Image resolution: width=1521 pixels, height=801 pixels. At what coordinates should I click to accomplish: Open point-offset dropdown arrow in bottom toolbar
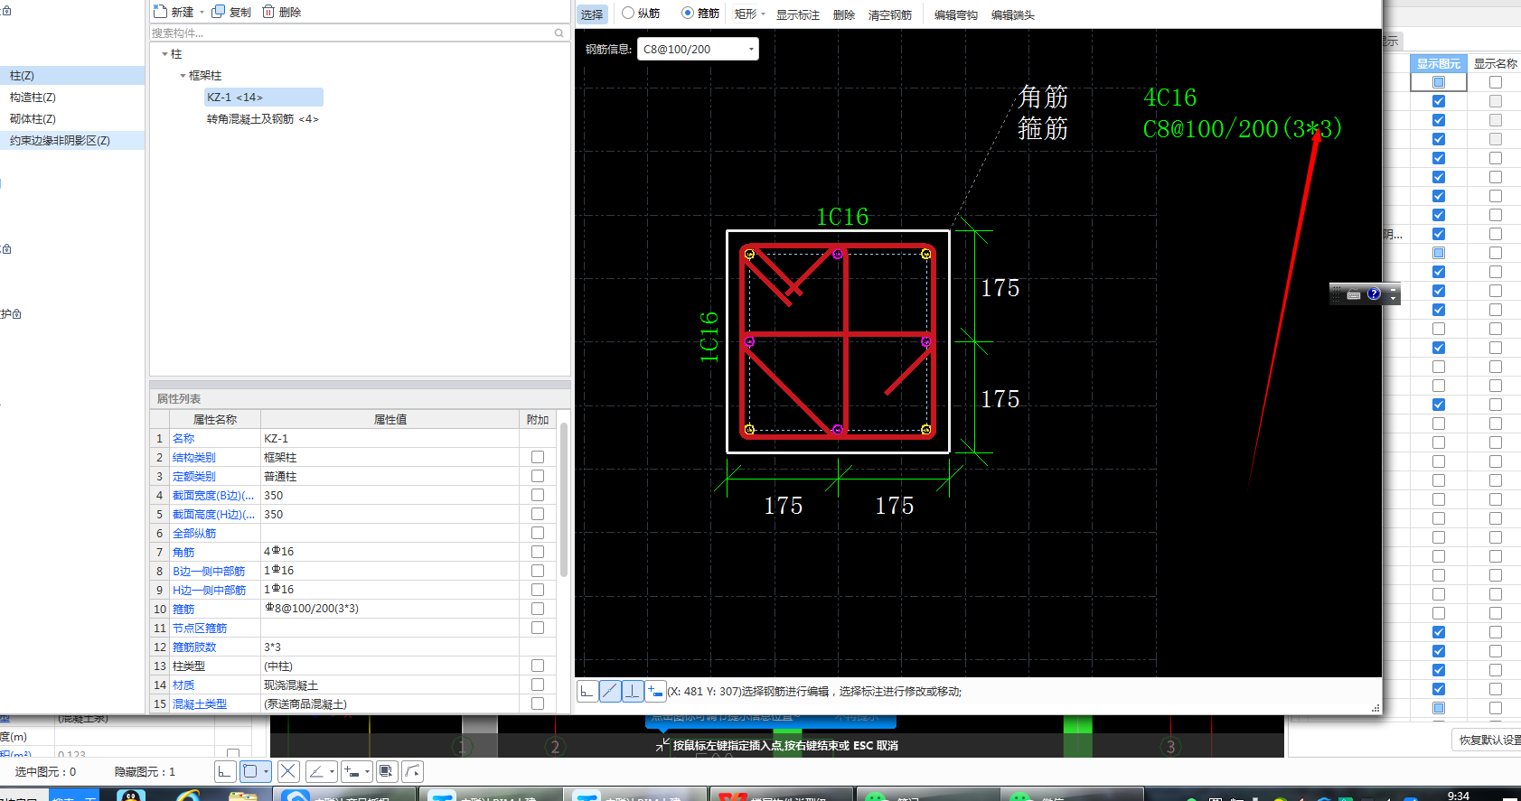368,771
